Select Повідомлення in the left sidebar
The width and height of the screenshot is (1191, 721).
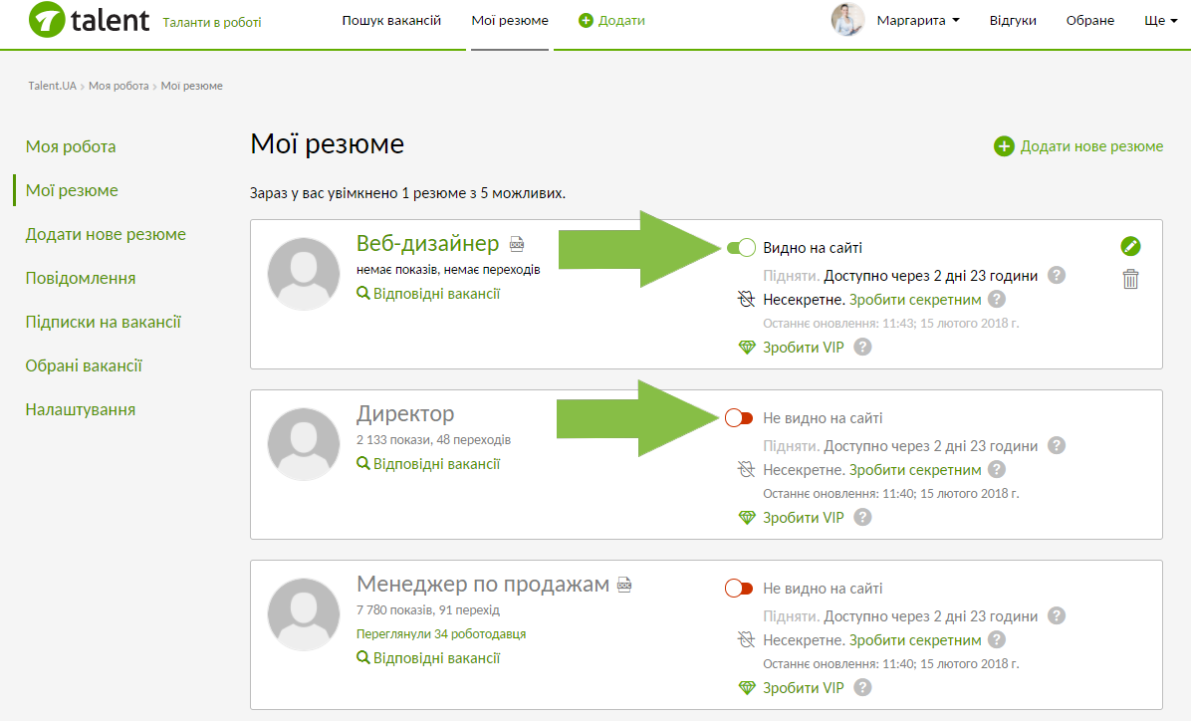[x=81, y=278]
